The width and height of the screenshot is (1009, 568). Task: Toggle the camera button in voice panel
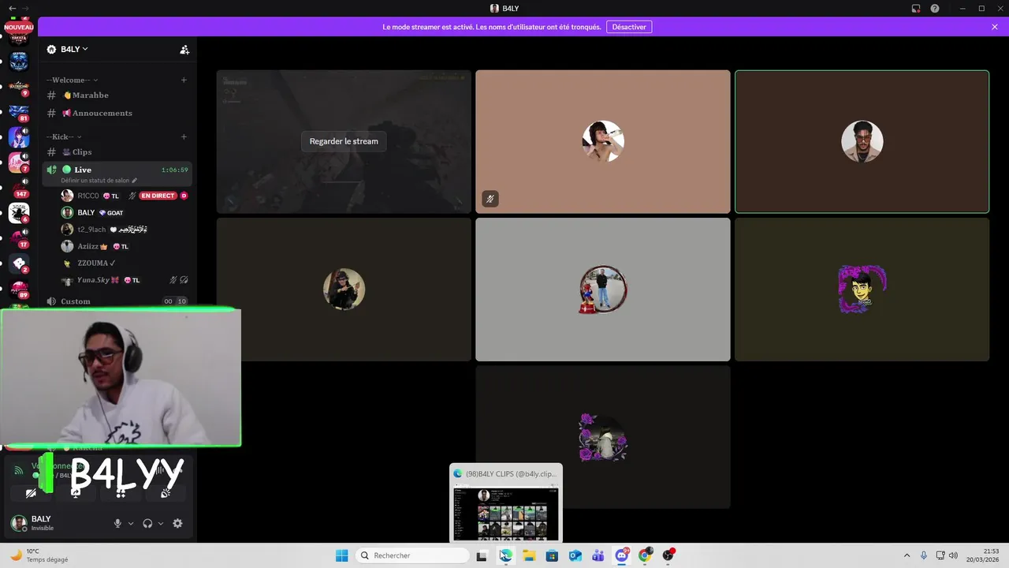[31, 492]
